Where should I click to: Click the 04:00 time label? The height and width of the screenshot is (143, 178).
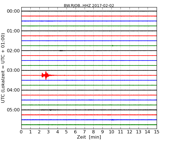[x=13, y=90]
